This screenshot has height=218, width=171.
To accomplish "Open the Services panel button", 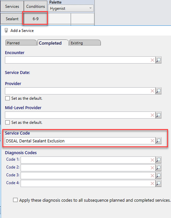I will pyautogui.click(x=12, y=6).
